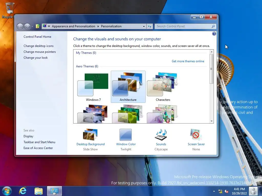Click Get more themes online link
Viewport: 262px width, 196px height.
[188, 61]
